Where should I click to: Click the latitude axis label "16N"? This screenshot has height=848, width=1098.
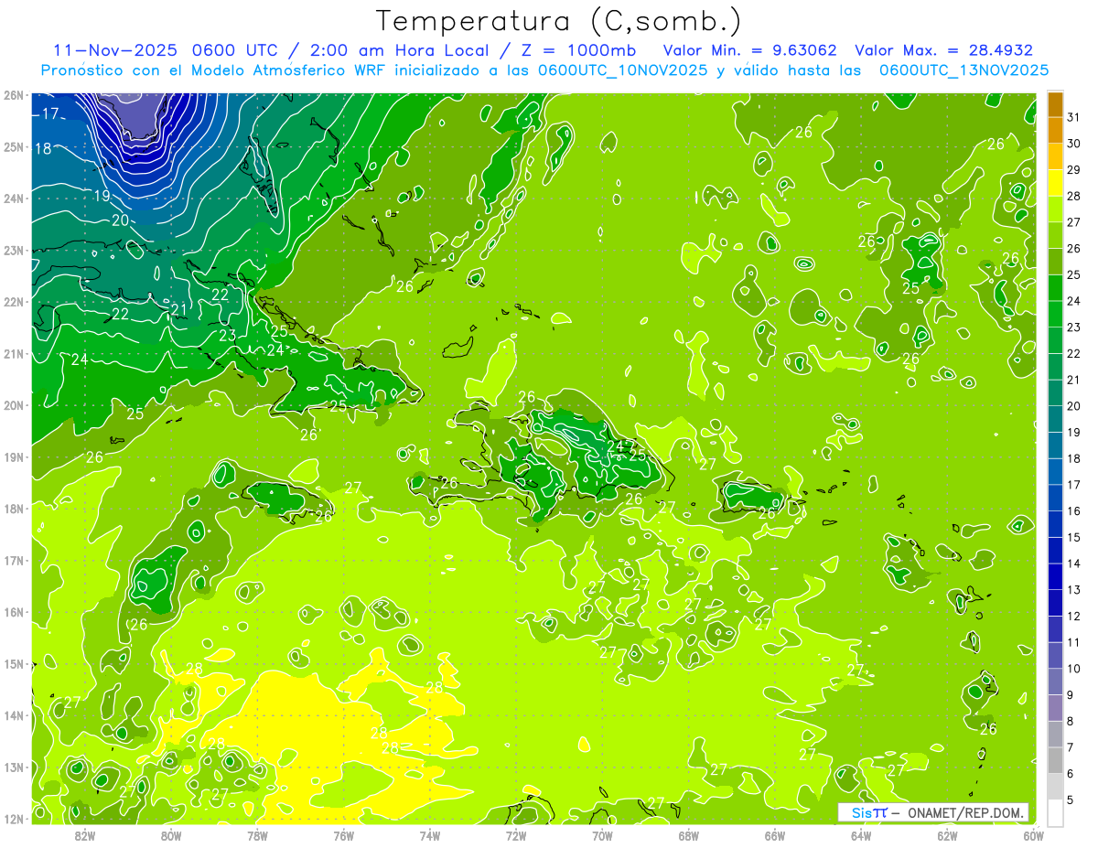pos(13,612)
